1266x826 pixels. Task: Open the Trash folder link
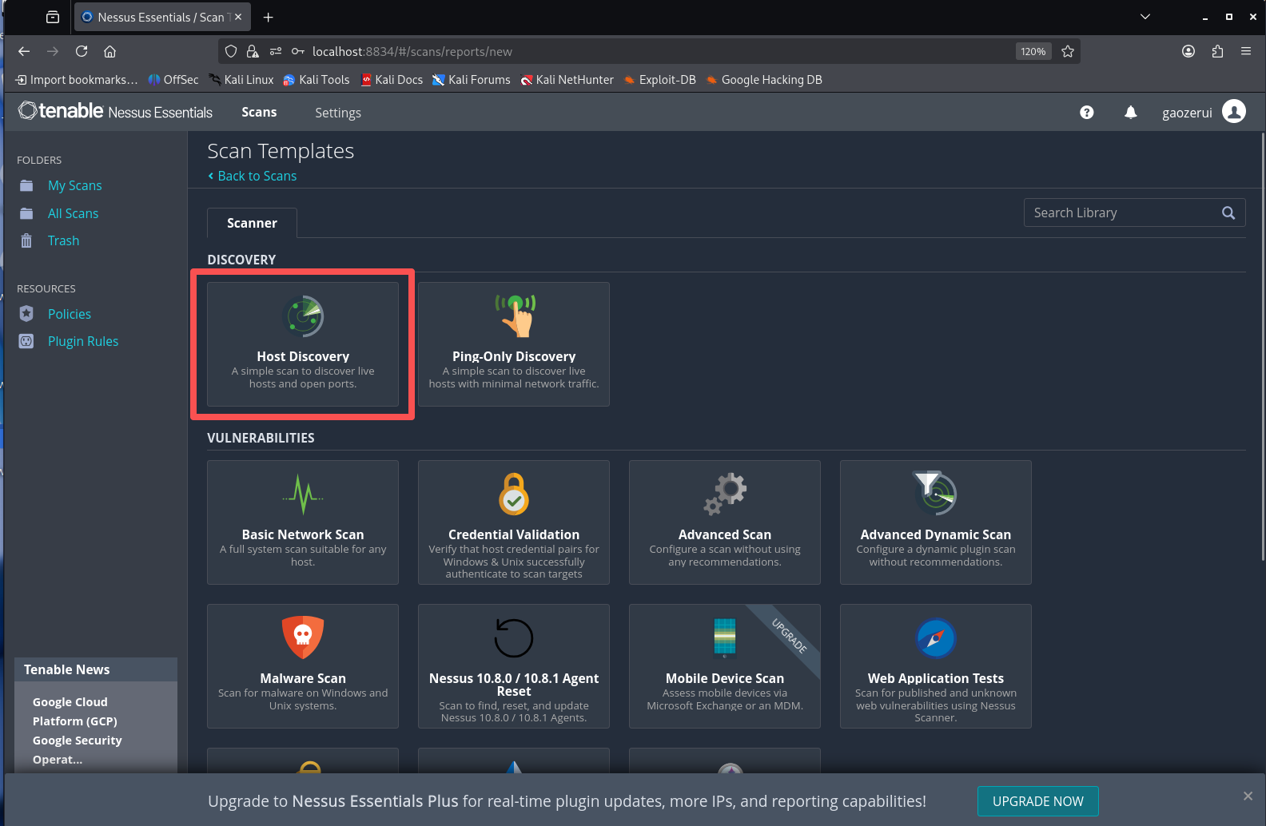pyautogui.click(x=63, y=240)
